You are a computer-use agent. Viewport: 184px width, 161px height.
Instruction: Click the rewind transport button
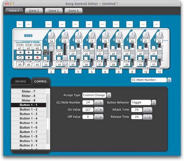click(20, 52)
